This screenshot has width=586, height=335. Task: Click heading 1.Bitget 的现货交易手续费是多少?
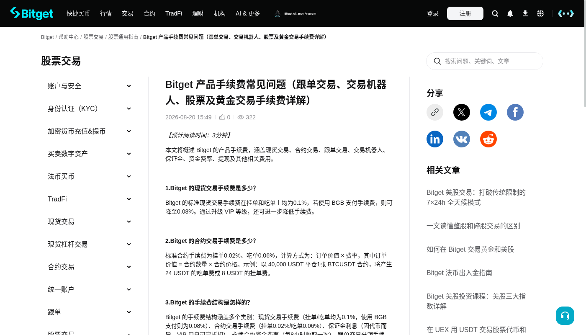[211, 188]
